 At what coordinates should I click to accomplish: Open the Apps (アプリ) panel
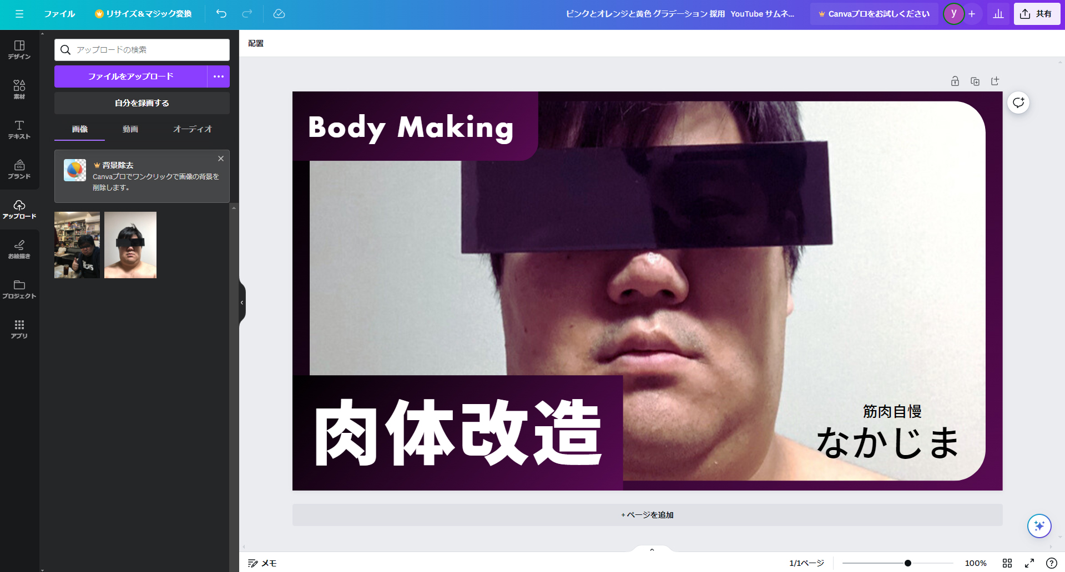click(x=19, y=329)
